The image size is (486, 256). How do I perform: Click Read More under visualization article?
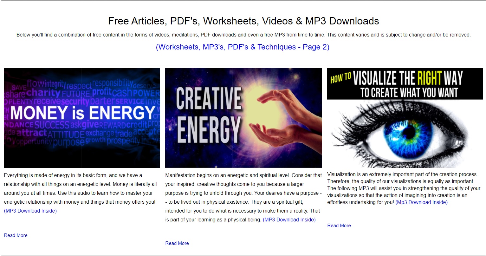[339, 226]
